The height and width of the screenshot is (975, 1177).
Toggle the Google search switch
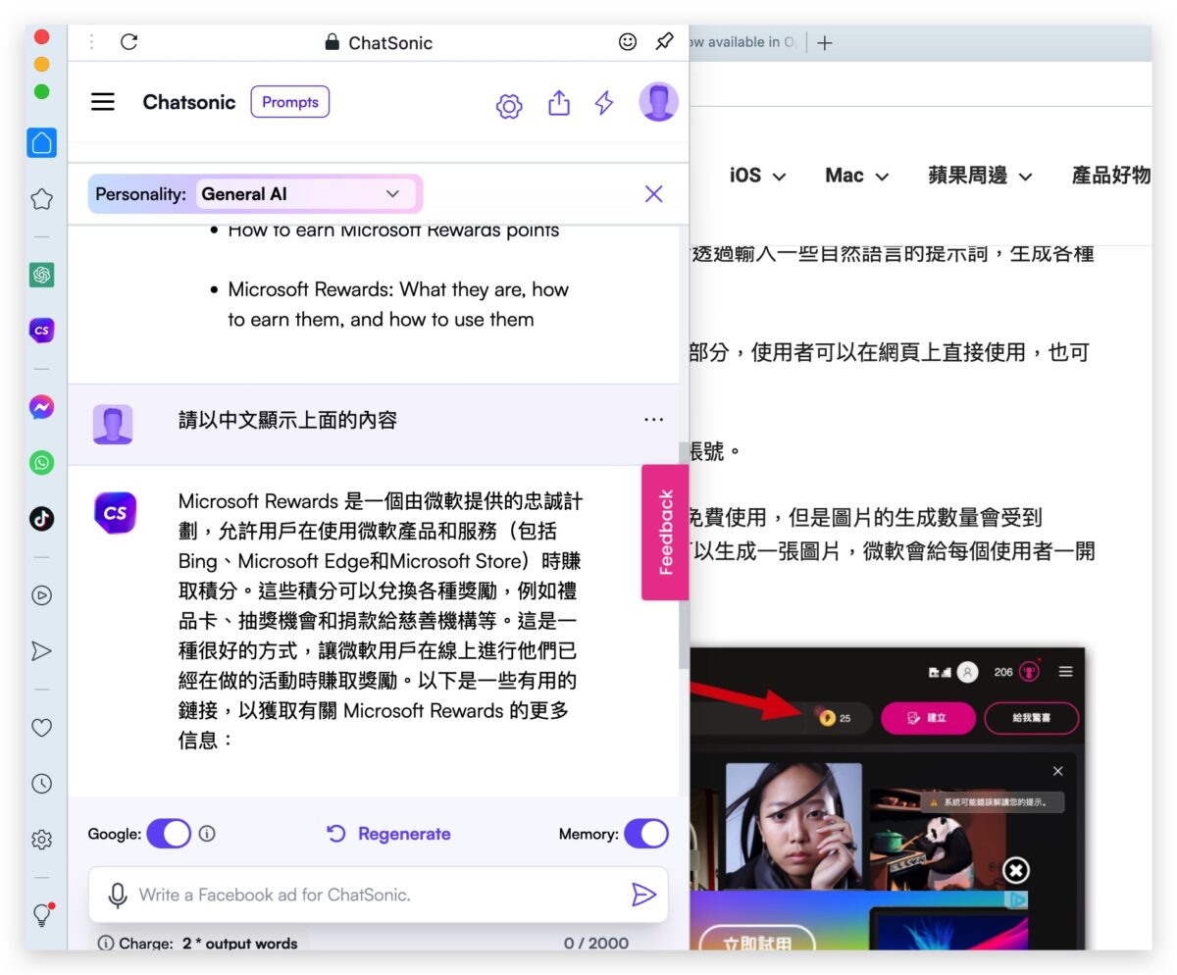[169, 834]
